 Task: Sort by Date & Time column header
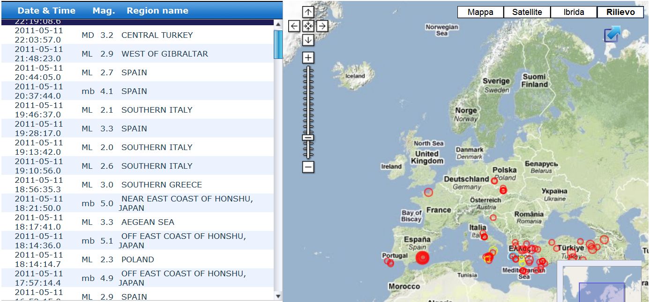[x=46, y=10]
